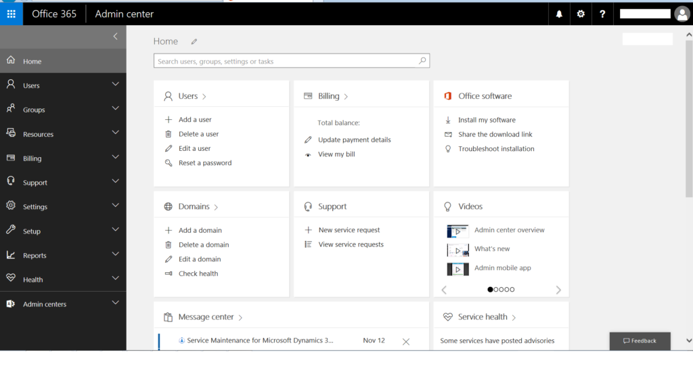Click the Reports chart icon in sidebar
Viewport: 693px width, 373px height.
point(11,255)
